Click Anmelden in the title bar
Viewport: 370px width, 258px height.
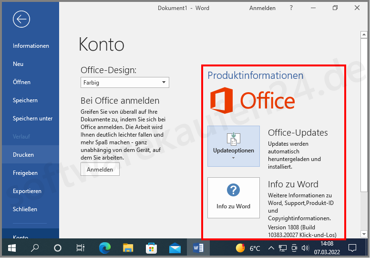(262, 8)
